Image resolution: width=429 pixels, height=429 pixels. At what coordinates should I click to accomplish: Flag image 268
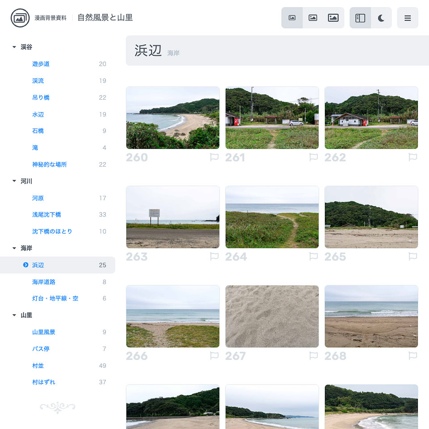coord(413,355)
